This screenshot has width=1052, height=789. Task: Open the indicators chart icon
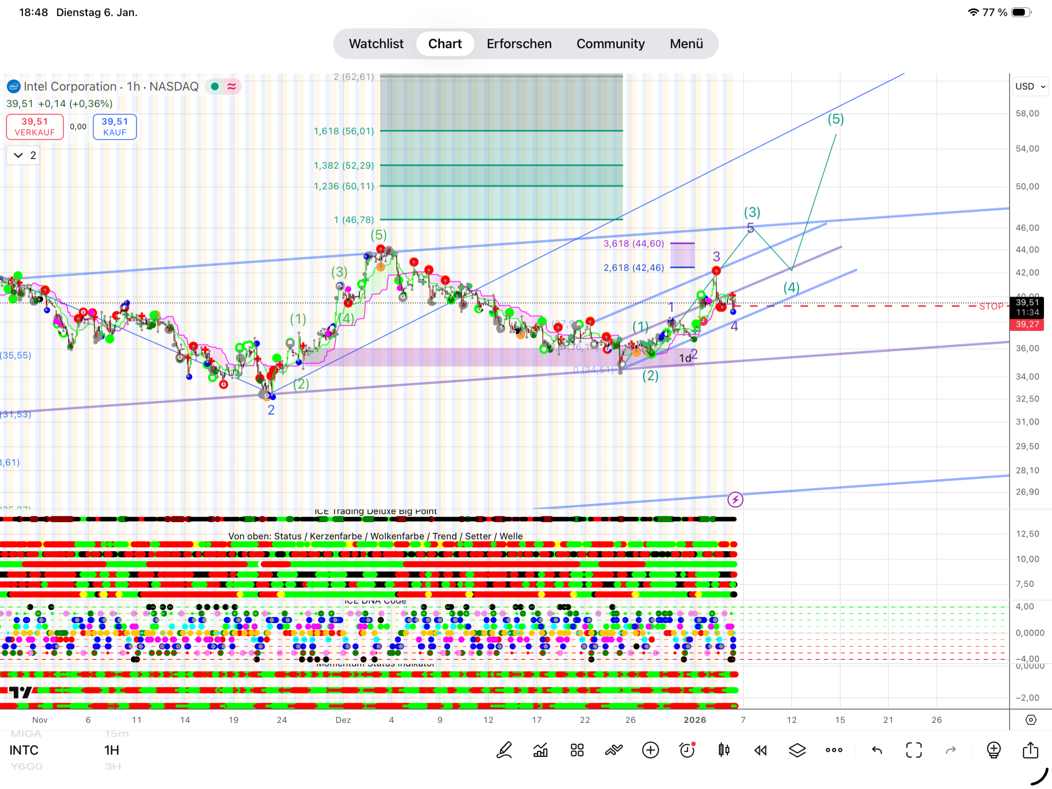540,750
